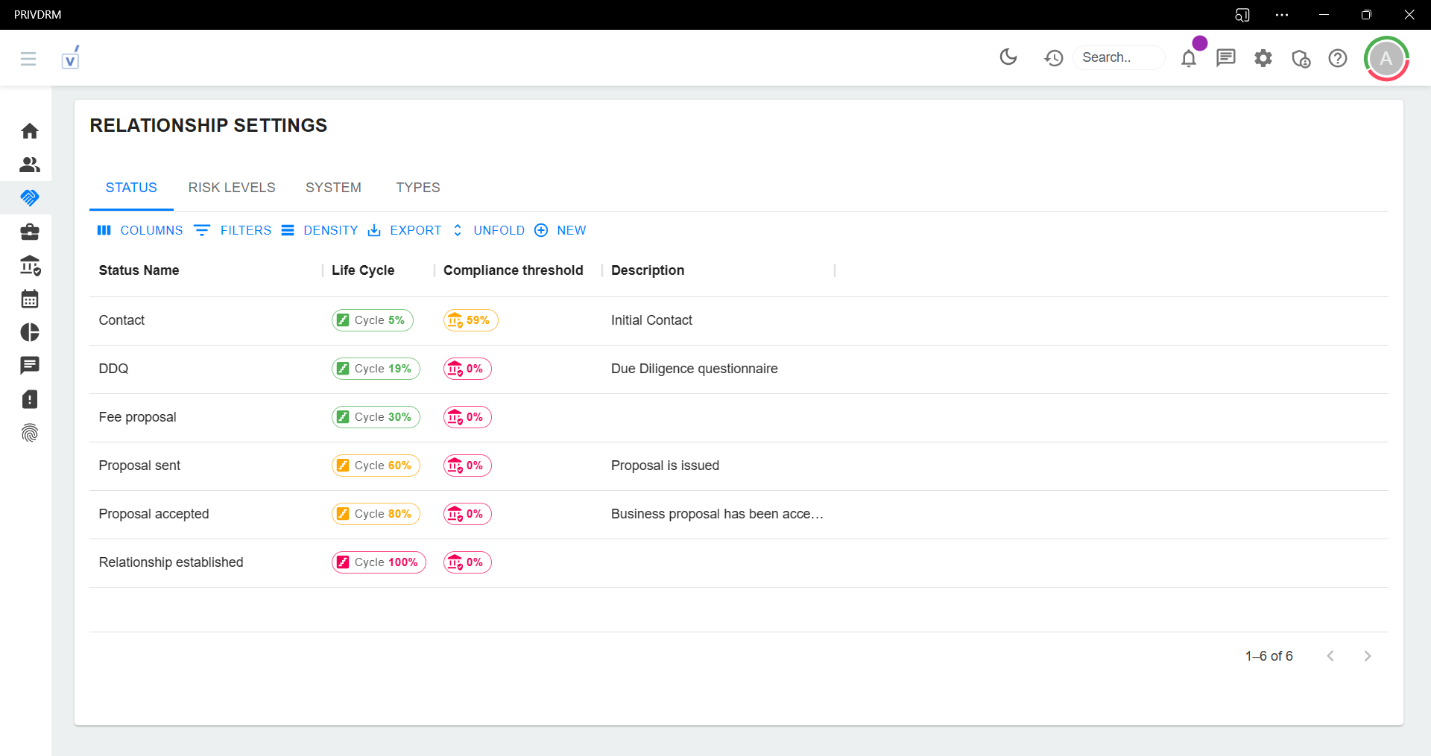Open the history clock icon

click(x=1053, y=58)
